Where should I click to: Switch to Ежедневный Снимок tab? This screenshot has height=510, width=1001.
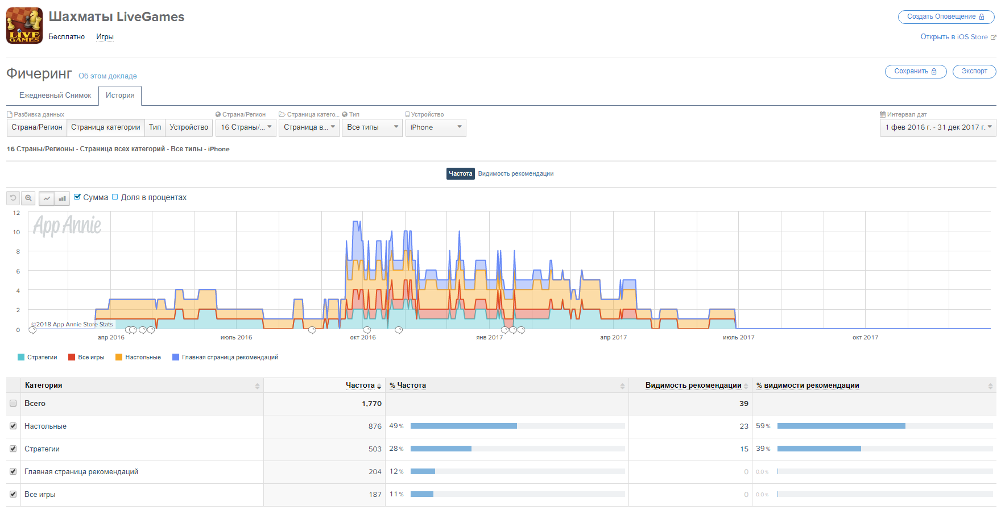55,96
